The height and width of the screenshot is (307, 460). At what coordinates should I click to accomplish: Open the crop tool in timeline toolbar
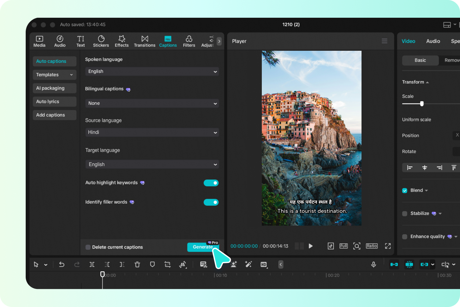167,264
